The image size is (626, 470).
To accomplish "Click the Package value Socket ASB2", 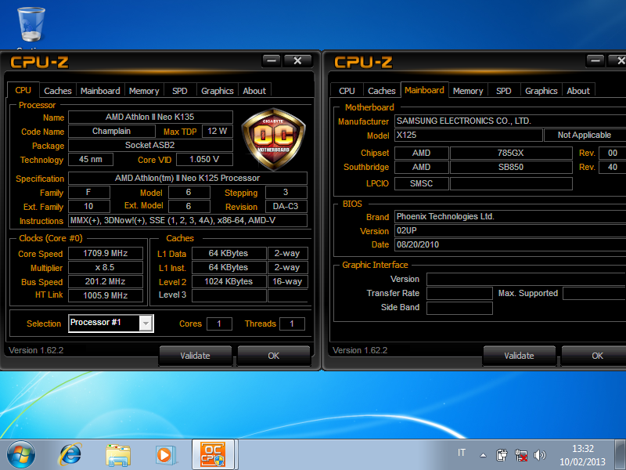I will click(150, 145).
